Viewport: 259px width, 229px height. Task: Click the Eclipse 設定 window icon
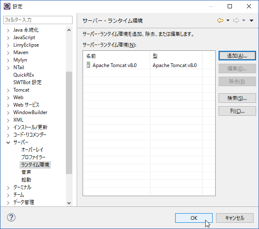[7, 6]
